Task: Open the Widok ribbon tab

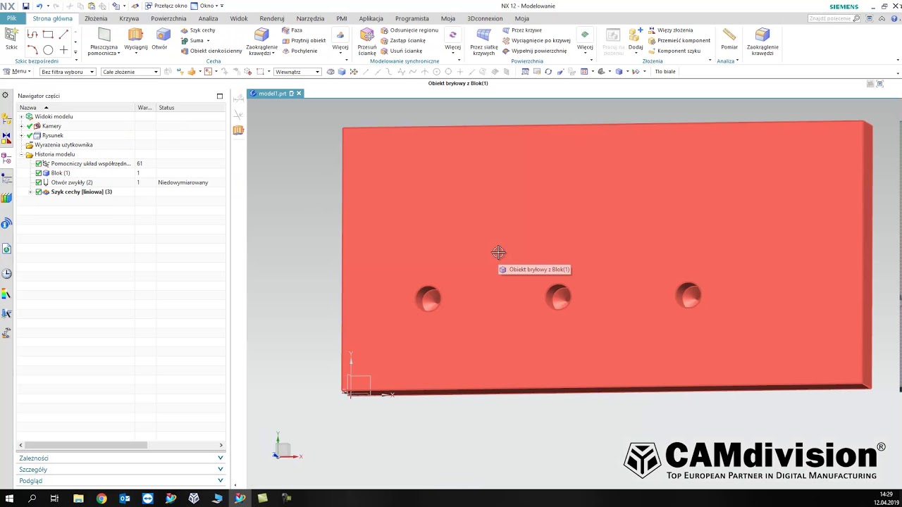Action: tap(239, 18)
